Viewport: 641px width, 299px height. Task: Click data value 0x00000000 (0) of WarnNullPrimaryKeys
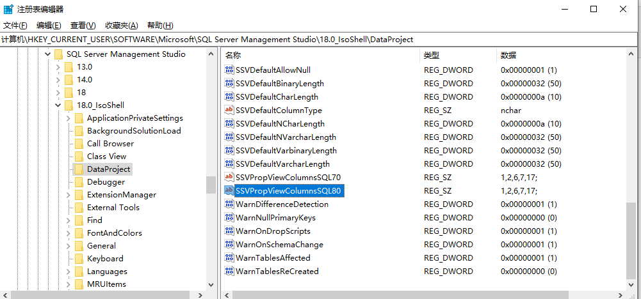coord(528,217)
